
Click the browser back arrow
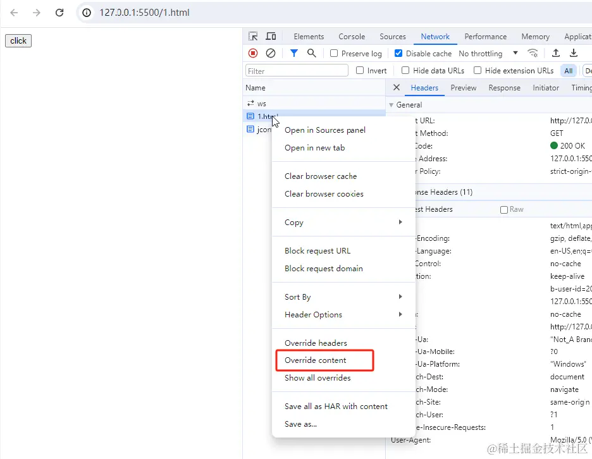[x=14, y=13]
